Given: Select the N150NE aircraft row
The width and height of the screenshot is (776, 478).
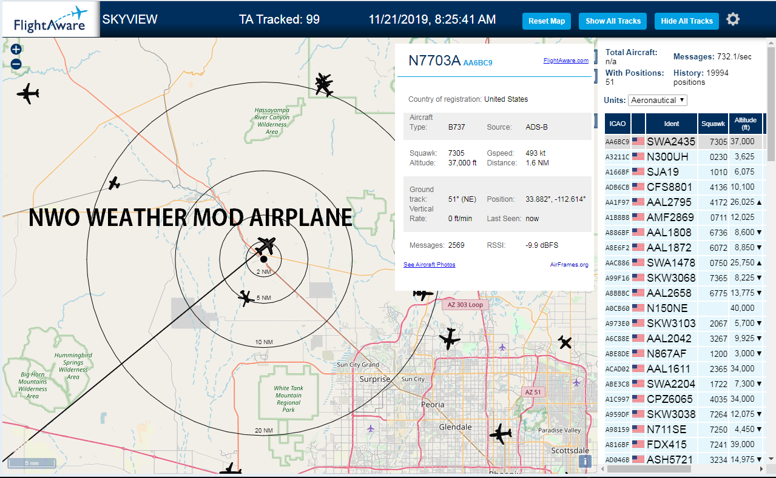Looking at the screenshot, I should click(684, 308).
